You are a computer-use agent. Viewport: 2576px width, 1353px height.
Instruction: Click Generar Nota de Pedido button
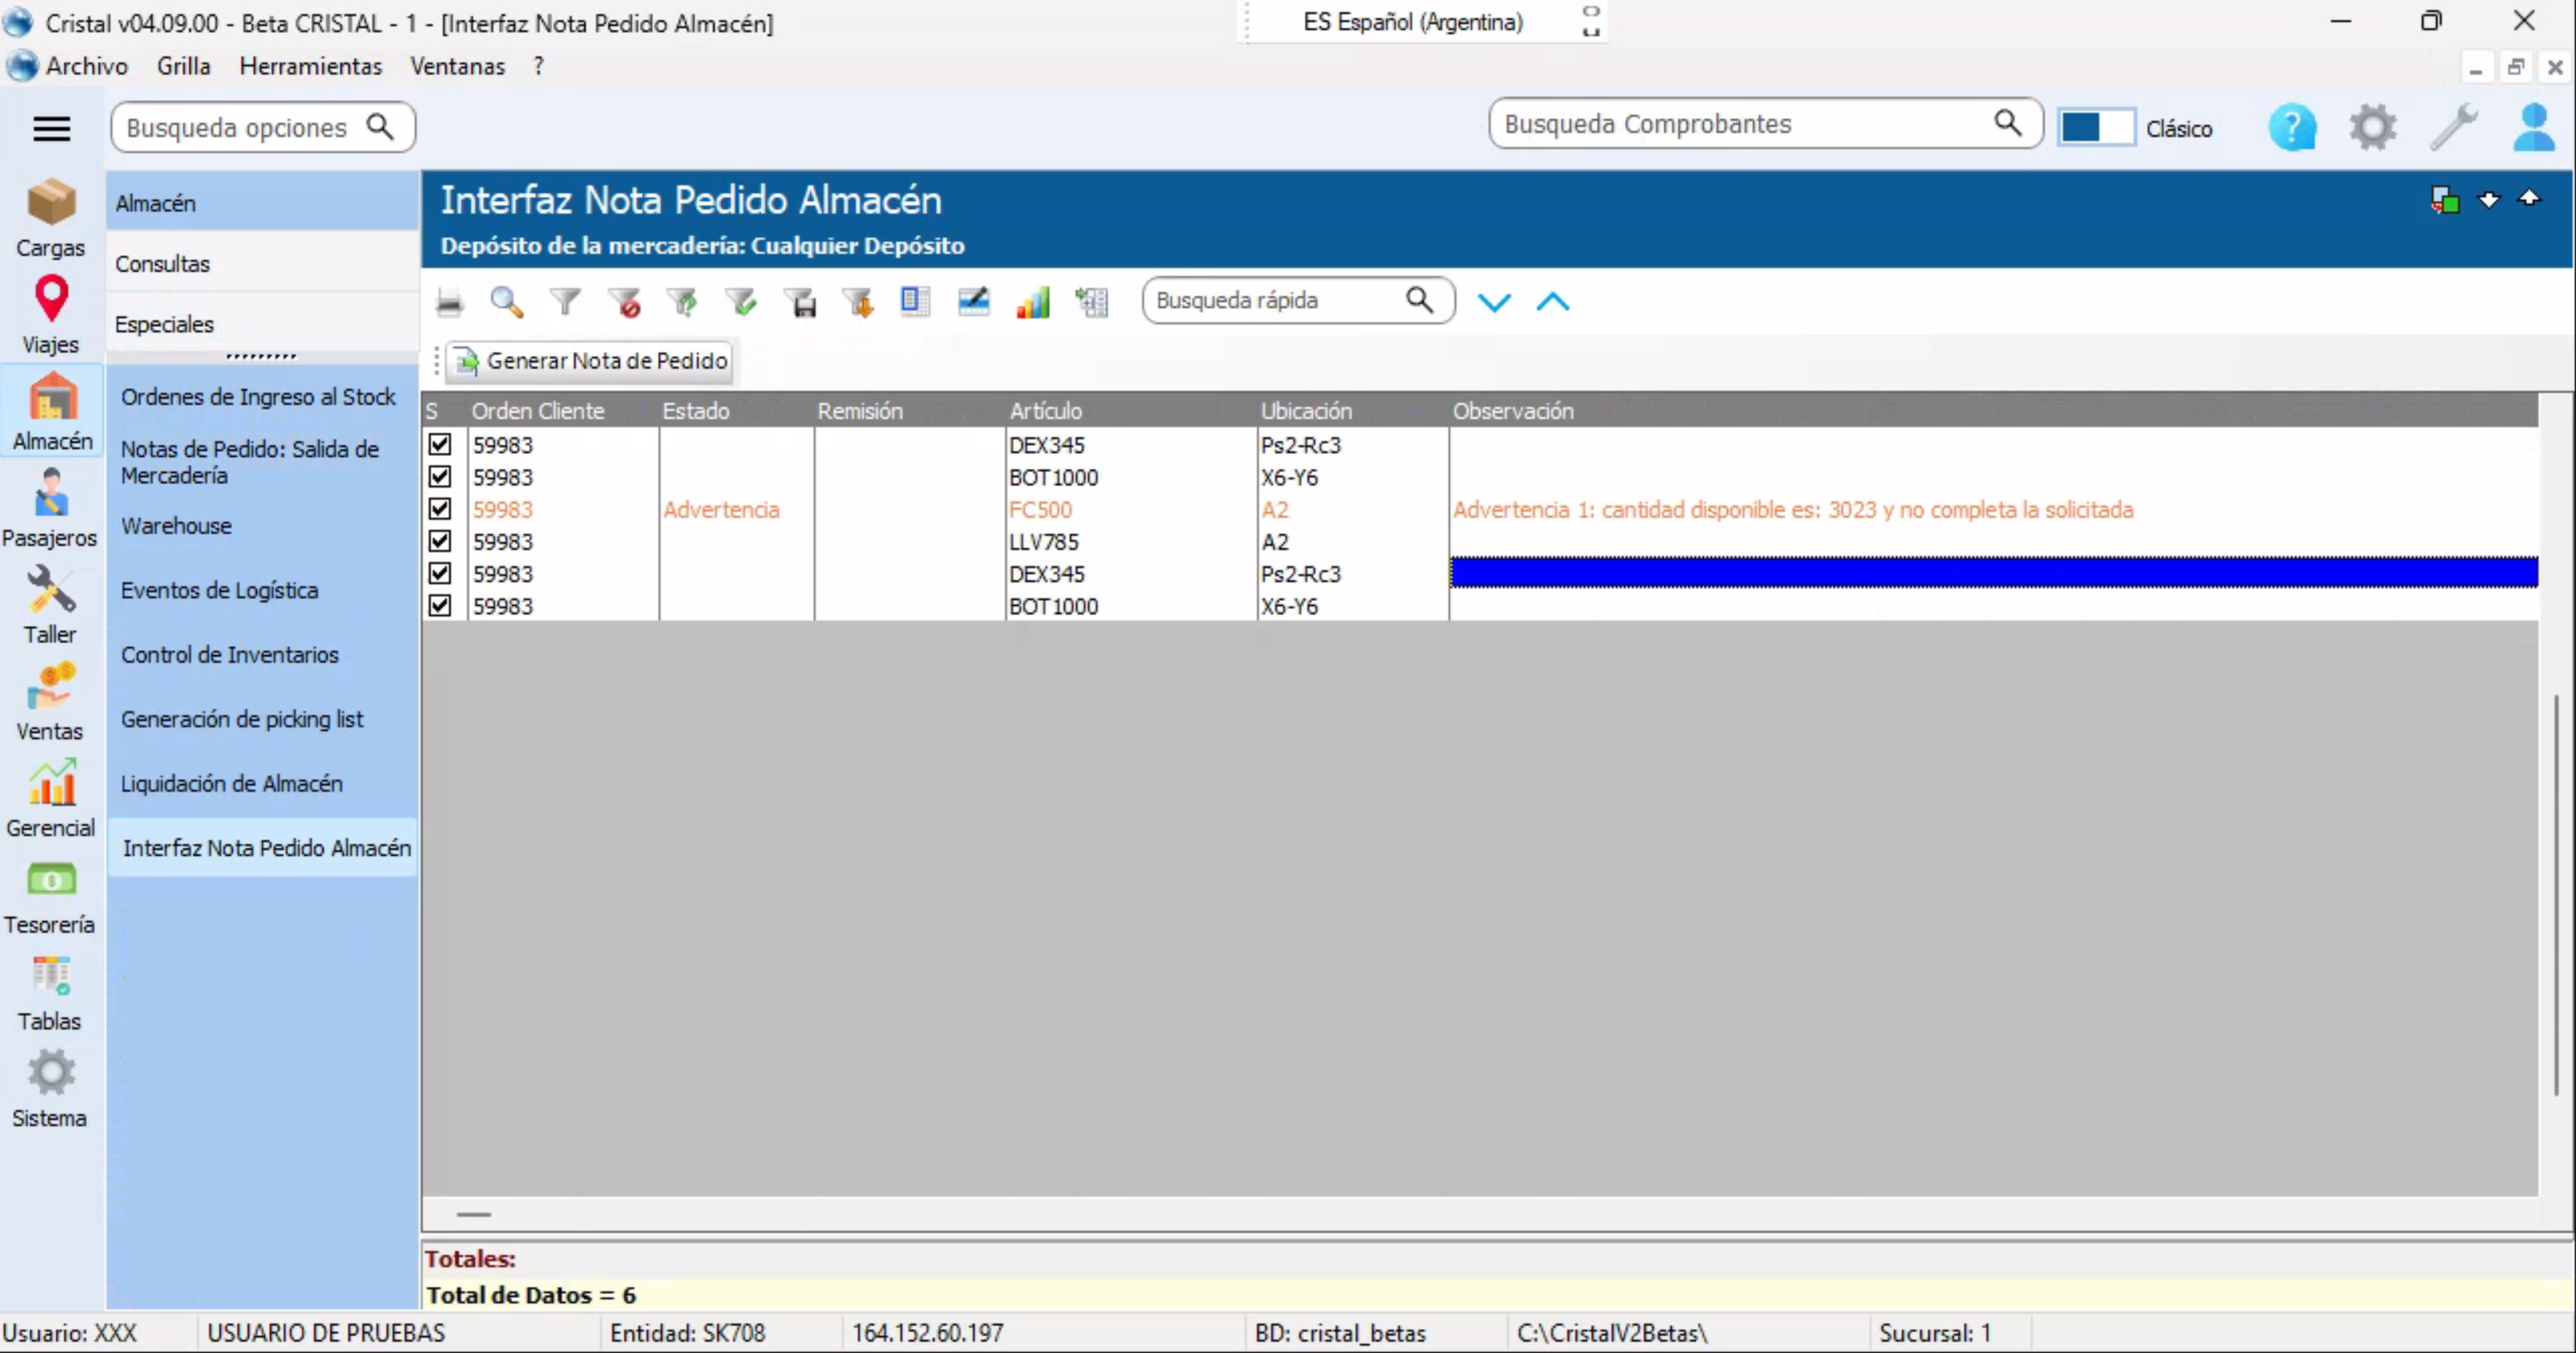[591, 361]
